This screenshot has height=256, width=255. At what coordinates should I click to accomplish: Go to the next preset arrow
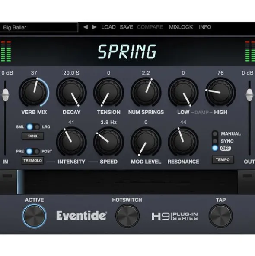coord(94,27)
